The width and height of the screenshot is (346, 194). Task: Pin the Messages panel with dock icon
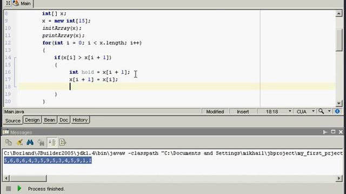(325, 132)
